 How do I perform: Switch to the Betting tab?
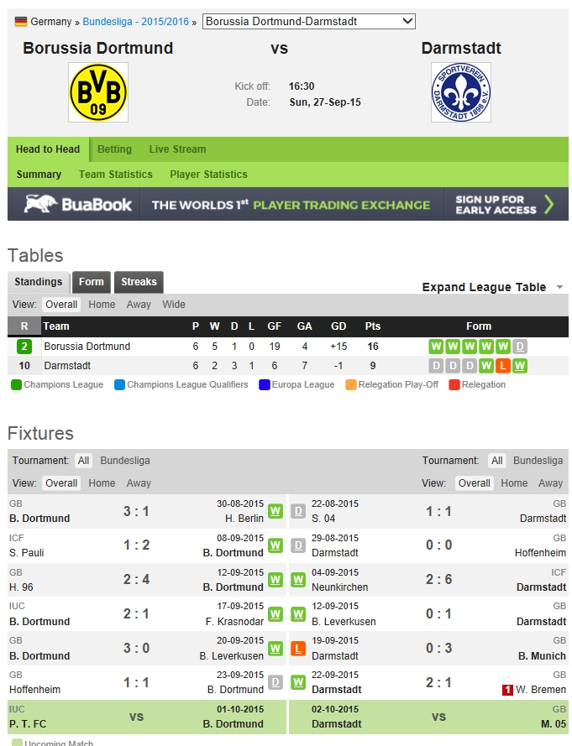click(x=114, y=149)
